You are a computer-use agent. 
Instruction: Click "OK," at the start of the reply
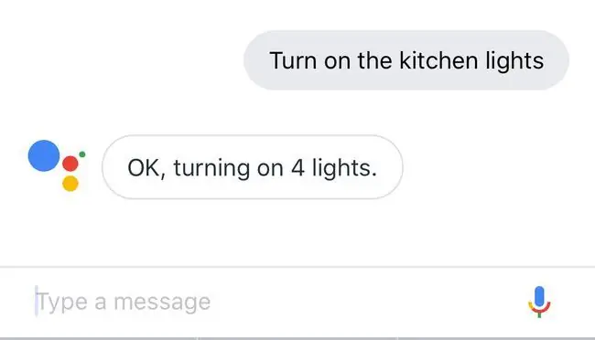(x=146, y=168)
